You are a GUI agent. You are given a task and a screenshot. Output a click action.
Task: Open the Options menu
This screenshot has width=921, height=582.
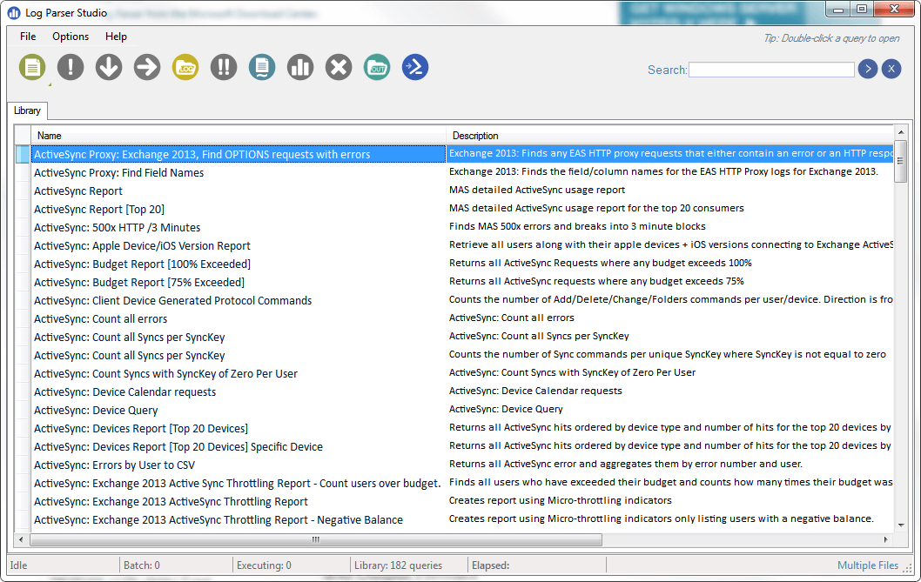tap(70, 37)
